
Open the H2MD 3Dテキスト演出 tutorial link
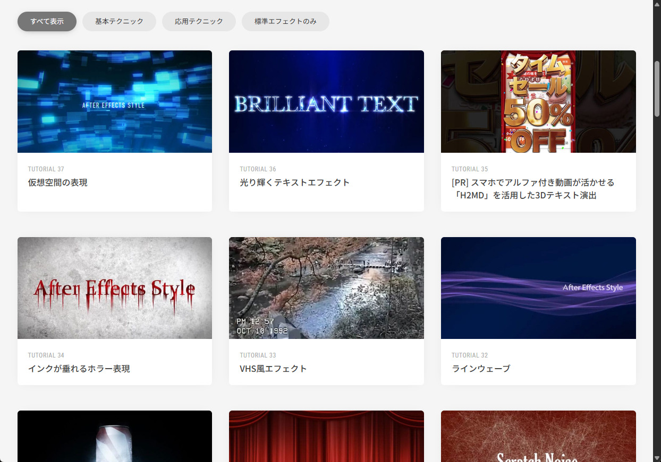click(x=532, y=188)
